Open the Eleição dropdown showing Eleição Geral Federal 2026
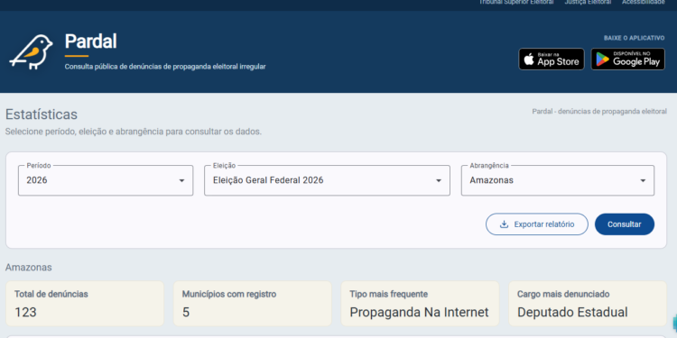The image size is (677, 338). pyautogui.click(x=327, y=180)
